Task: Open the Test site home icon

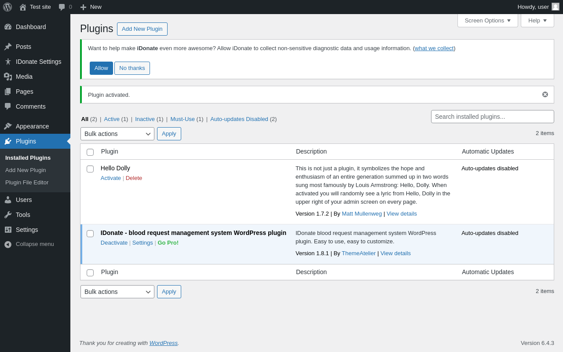Action: click(23, 7)
